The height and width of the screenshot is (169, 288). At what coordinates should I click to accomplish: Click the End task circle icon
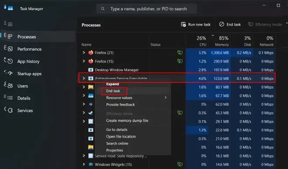[x=222, y=24]
